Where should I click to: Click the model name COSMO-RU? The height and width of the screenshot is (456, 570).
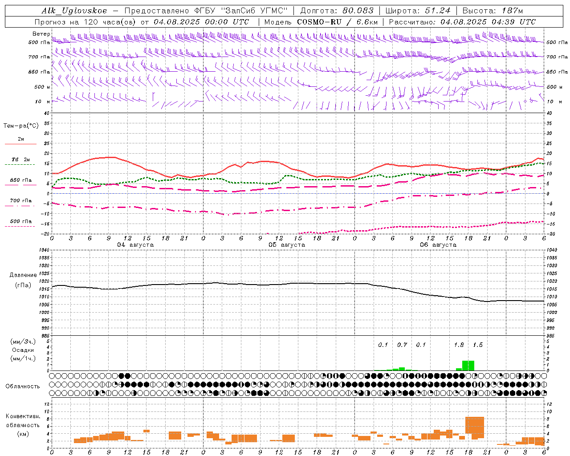pyautogui.click(x=319, y=22)
